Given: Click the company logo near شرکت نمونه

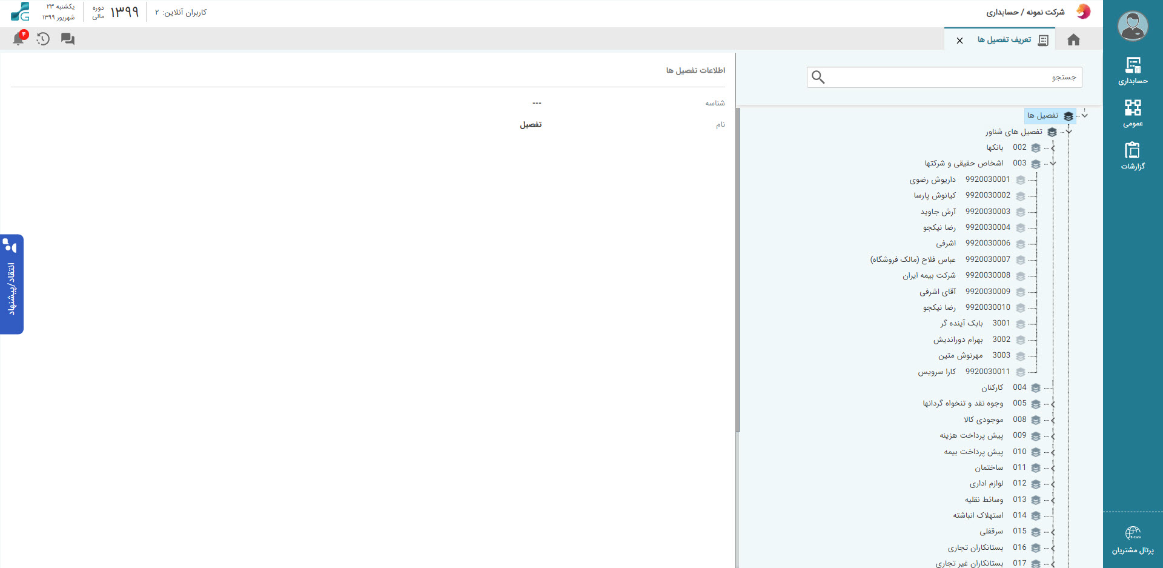Looking at the screenshot, I should tap(1083, 12).
